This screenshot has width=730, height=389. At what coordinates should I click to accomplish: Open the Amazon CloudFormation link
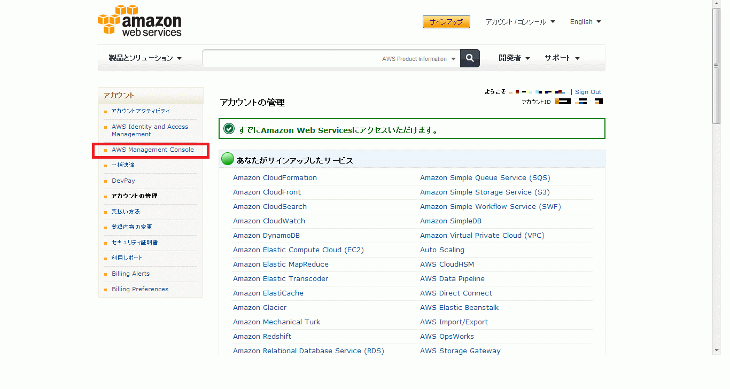click(x=275, y=178)
